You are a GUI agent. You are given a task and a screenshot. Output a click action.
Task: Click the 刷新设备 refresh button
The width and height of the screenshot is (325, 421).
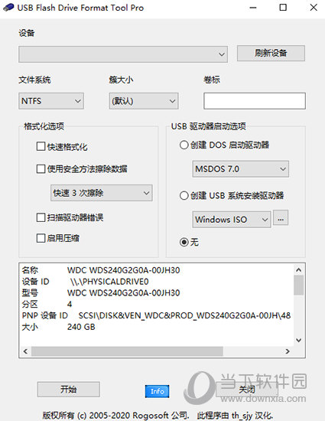[271, 53]
